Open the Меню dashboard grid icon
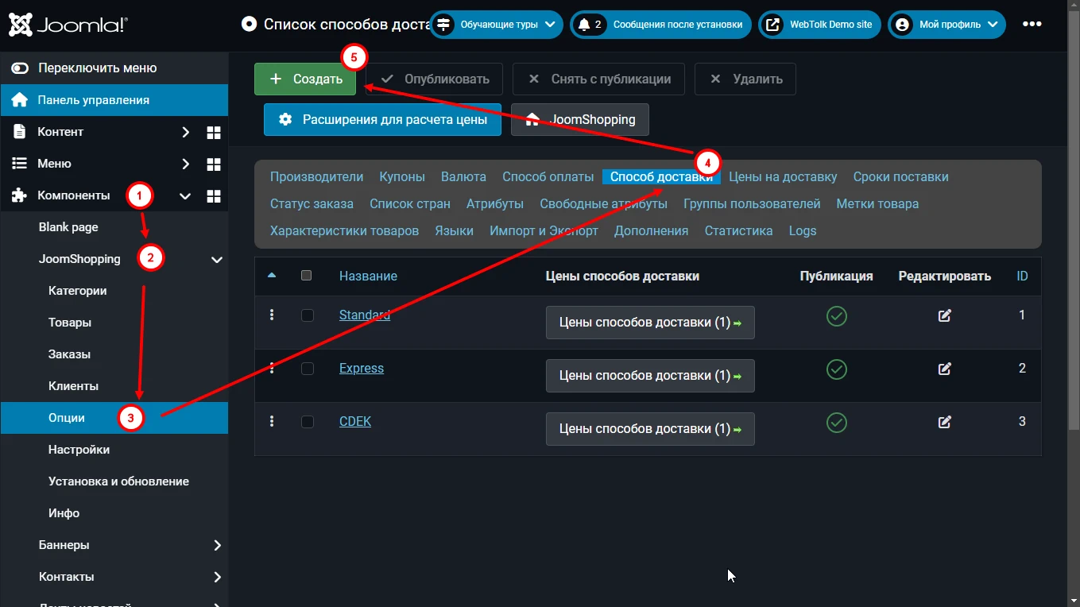Image resolution: width=1080 pixels, height=607 pixels. (214, 164)
